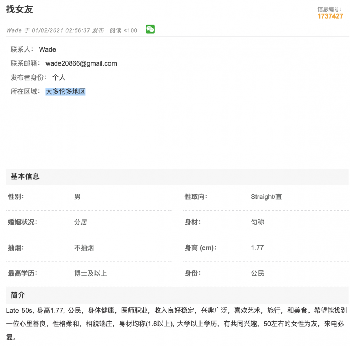This screenshot has height=346, width=350.
Task: Click the 匀称 body type value
Action: point(257,222)
